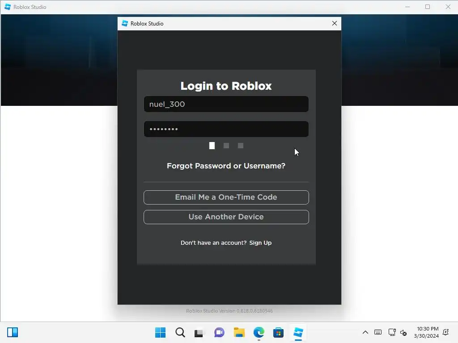Open the Windows Start menu

click(160, 332)
